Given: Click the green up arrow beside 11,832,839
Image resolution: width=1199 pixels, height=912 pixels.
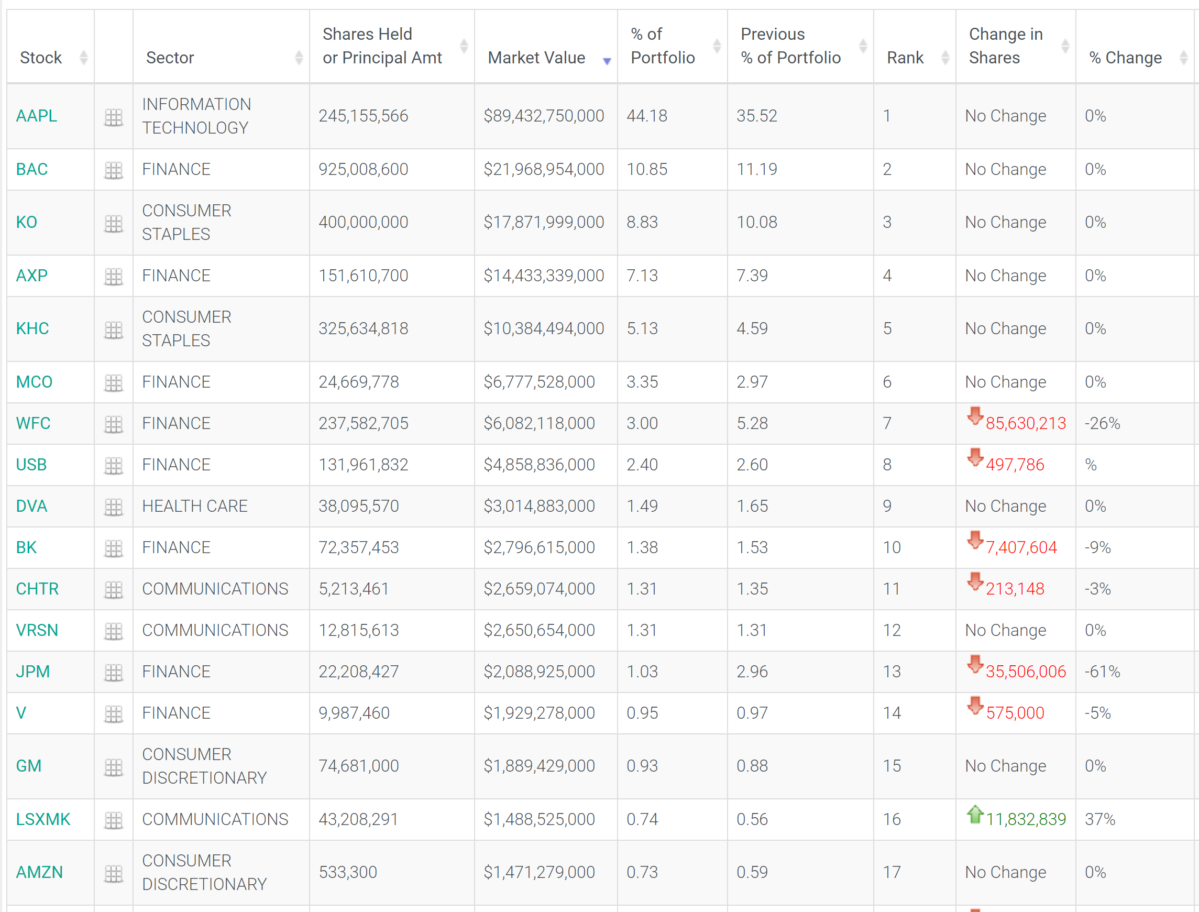Looking at the screenshot, I should pyautogui.click(x=975, y=814).
